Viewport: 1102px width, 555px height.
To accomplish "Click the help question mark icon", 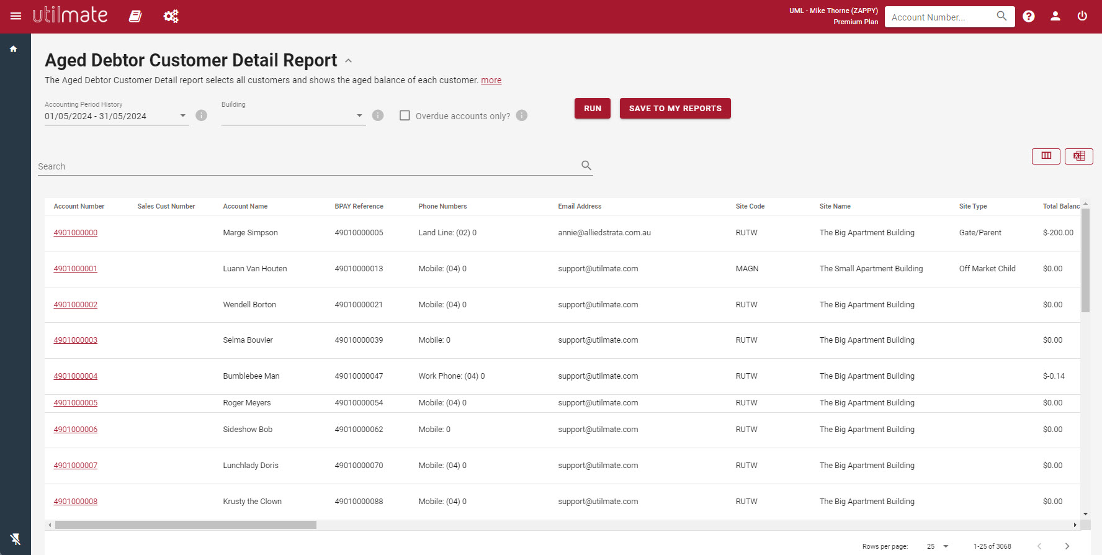I will 1029,17.
